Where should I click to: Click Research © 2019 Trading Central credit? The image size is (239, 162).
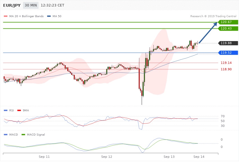pyautogui.click(x=213, y=16)
